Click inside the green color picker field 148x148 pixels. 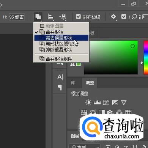click(111, 57)
